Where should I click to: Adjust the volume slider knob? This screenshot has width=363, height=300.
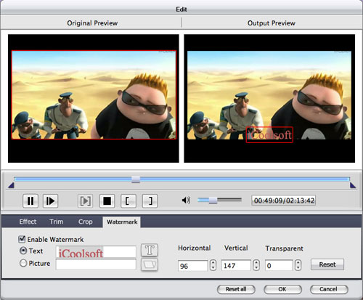213,200
